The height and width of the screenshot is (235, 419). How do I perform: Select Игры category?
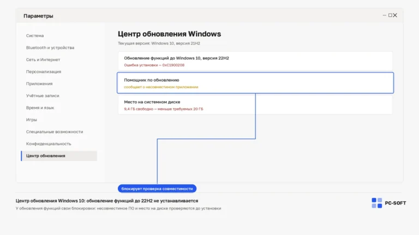(32, 120)
